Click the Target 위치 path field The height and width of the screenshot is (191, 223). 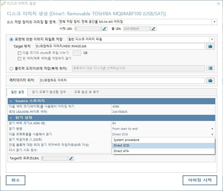point(120,46)
